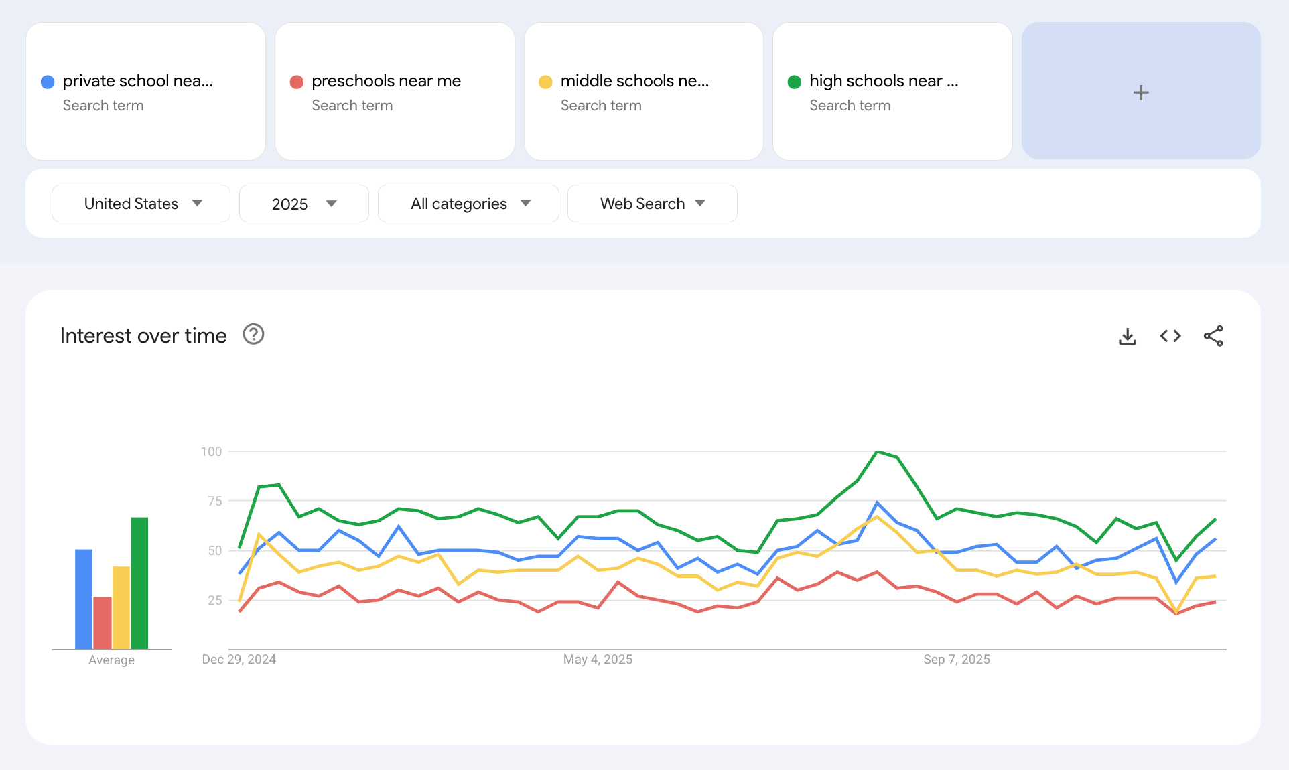The image size is (1289, 770).
Task: Click the share chart icon
Action: point(1213,336)
